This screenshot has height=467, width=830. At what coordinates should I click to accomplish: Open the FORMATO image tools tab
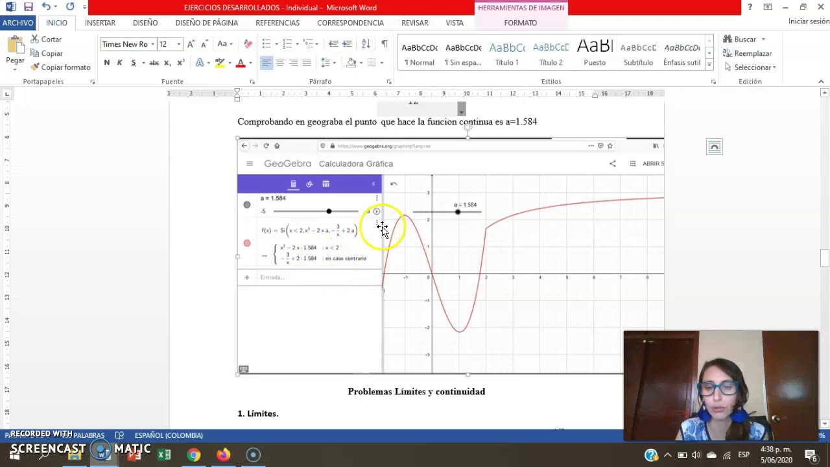click(x=521, y=23)
